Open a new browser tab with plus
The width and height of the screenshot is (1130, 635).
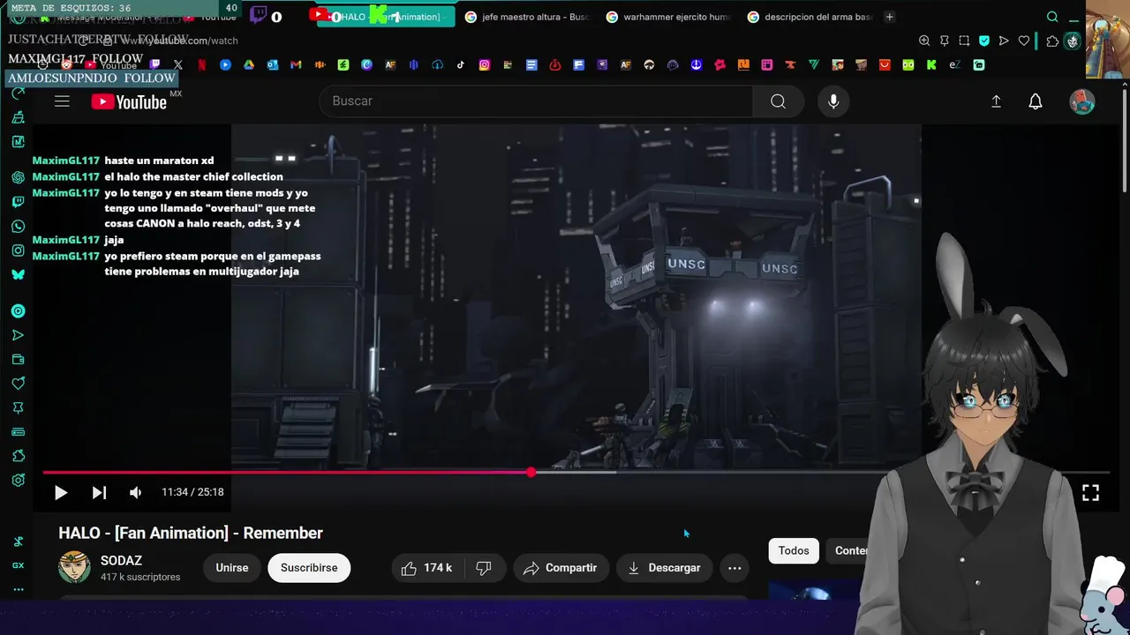pos(889,17)
